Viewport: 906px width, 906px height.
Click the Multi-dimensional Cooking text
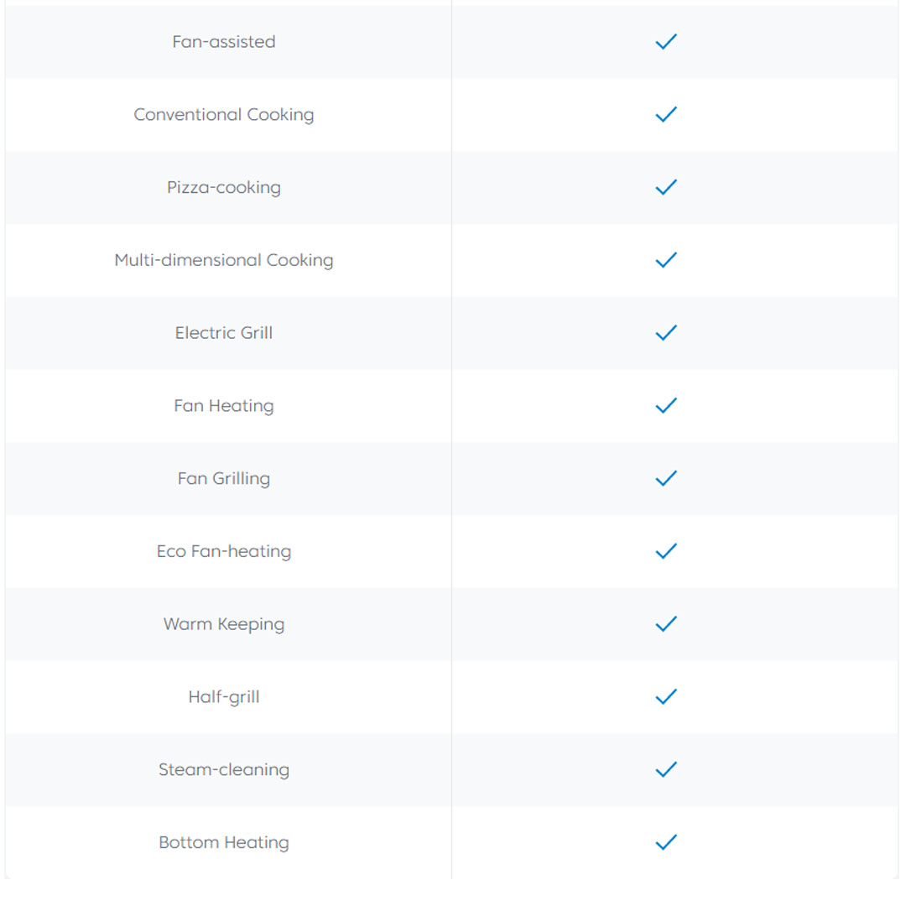[x=224, y=260]
